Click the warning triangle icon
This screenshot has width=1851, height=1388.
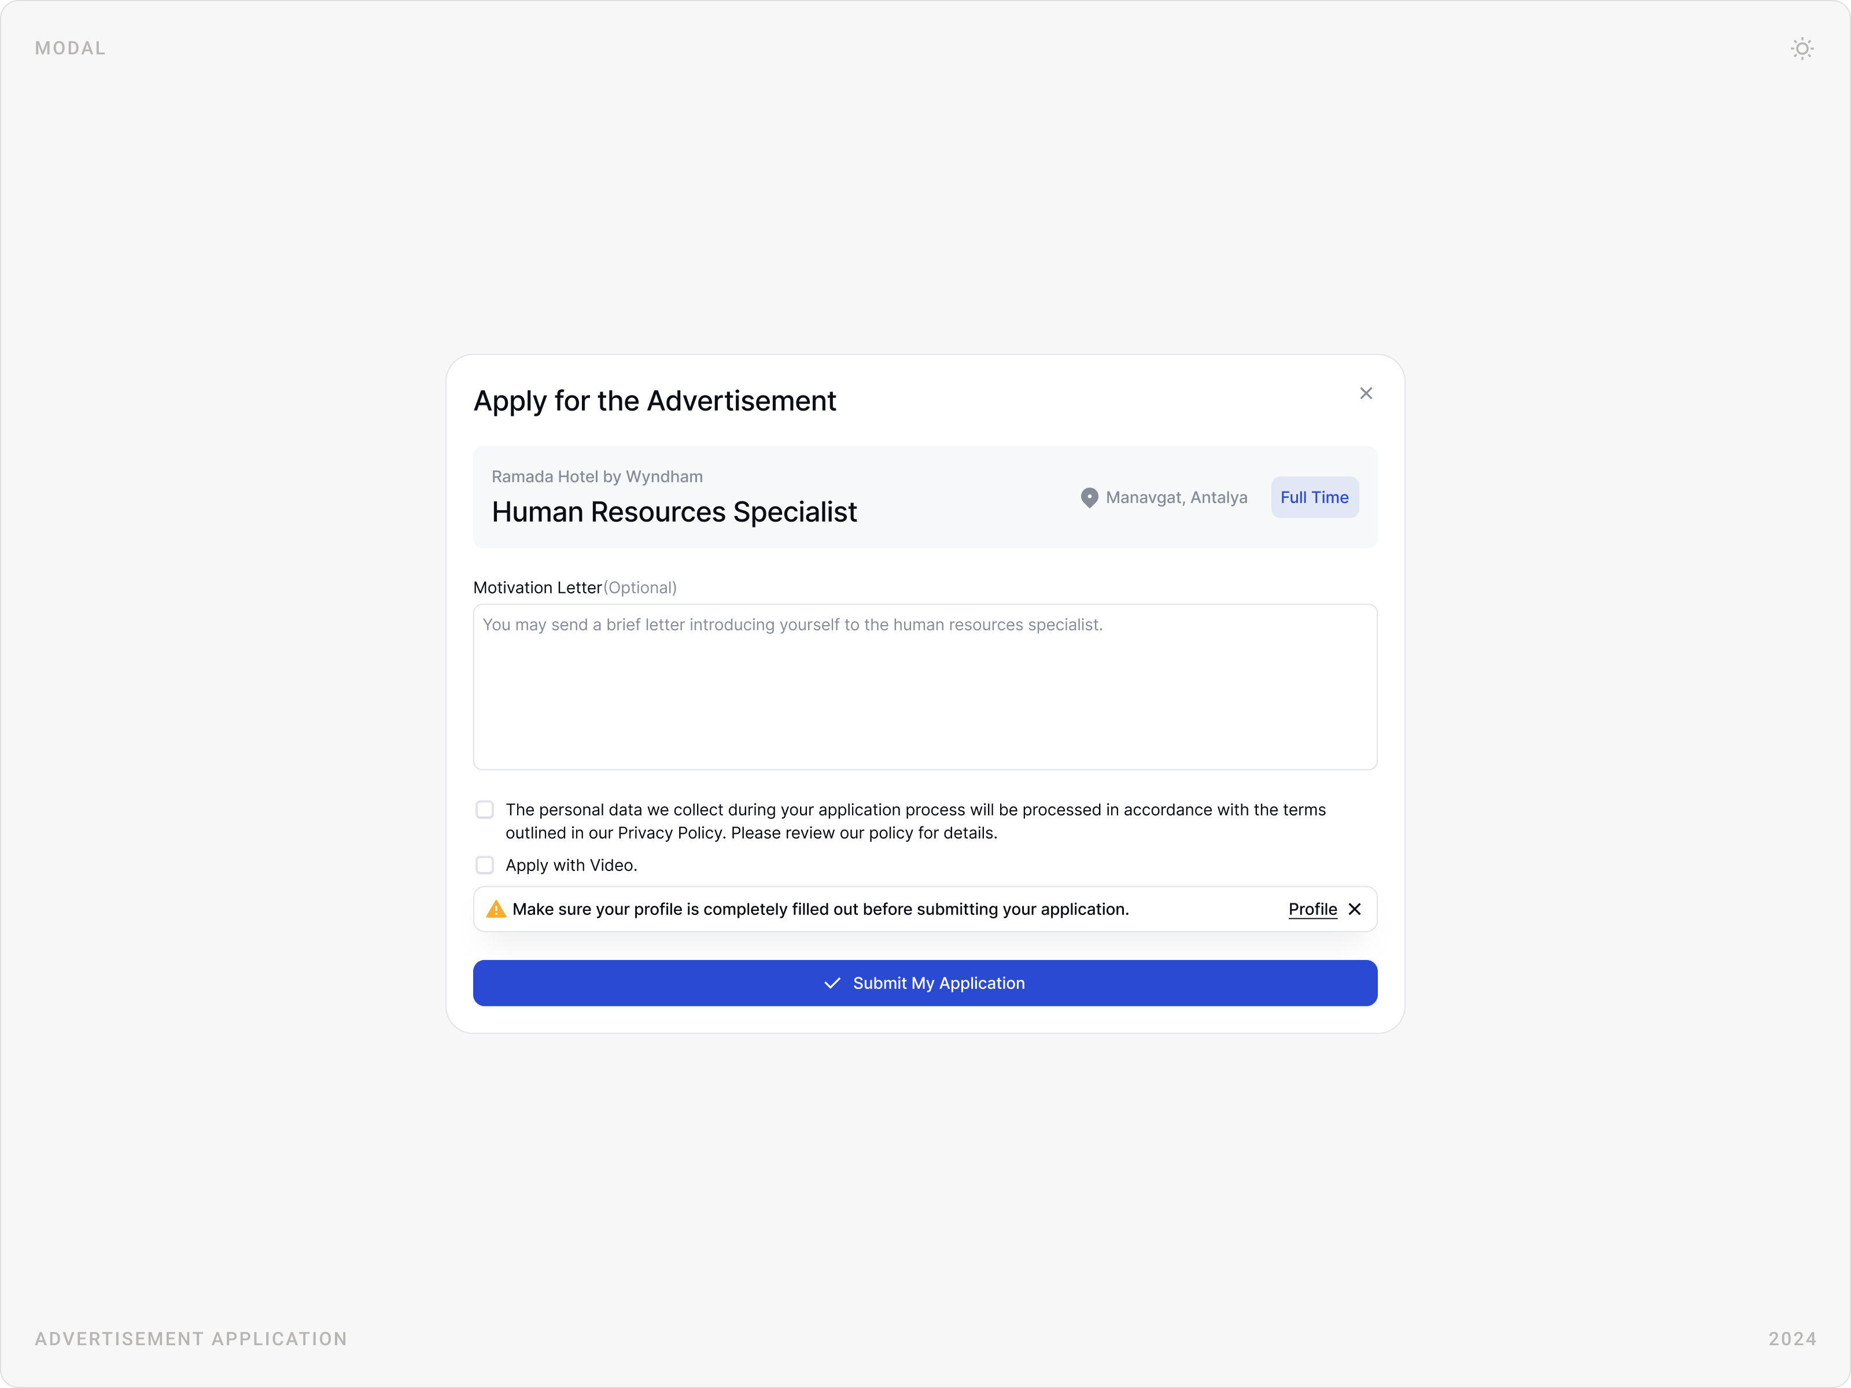tap(495, 909)
